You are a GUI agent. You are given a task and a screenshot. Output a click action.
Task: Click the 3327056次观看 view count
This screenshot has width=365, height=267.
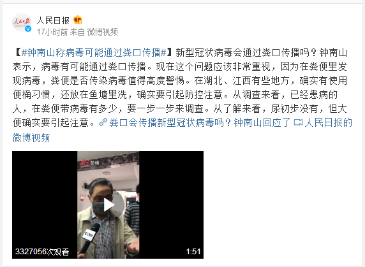42,252
